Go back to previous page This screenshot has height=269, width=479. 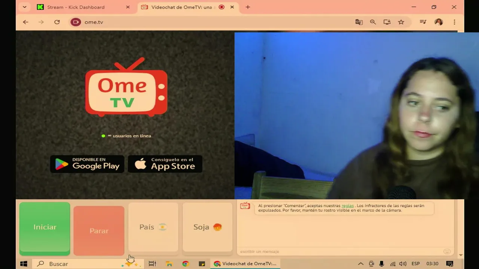(25, 22)
